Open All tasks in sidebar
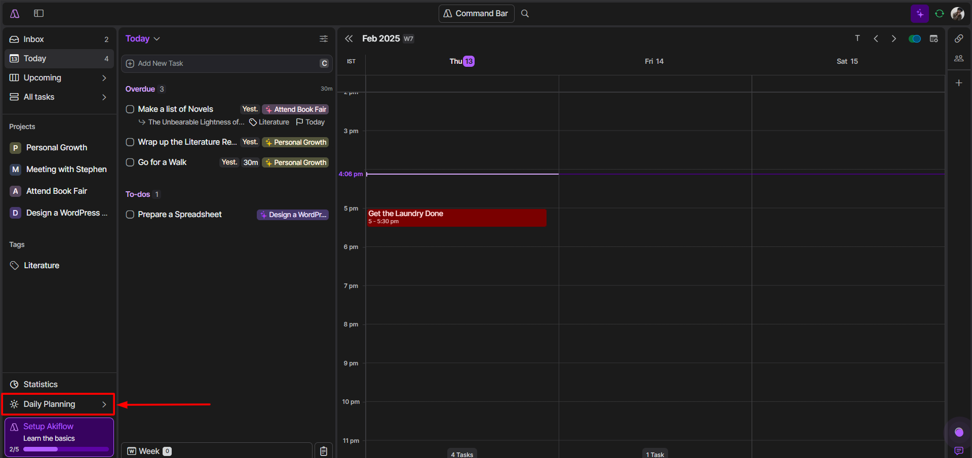This screenshot has height=458, width=972. pos(59,97)
